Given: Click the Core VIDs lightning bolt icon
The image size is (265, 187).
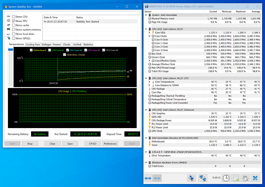Looking at the screenshot, I should (x=153, y=32).
